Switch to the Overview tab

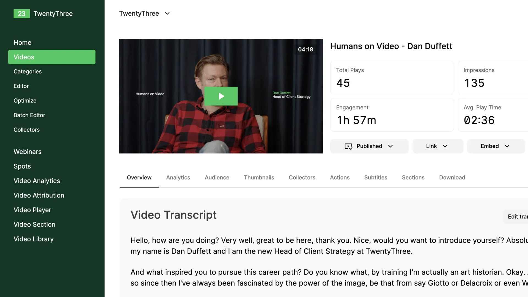coord(139,178)
